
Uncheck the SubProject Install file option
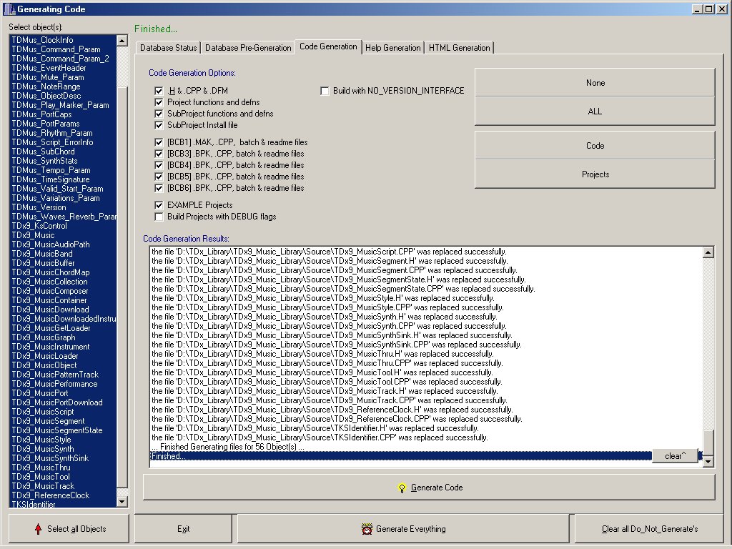point(159,125)
